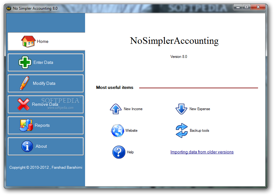Image resolution: width=274 pixels, height=195 pixels.
Task: Click the green plus Enter Data icon
Action: point(25,62)
